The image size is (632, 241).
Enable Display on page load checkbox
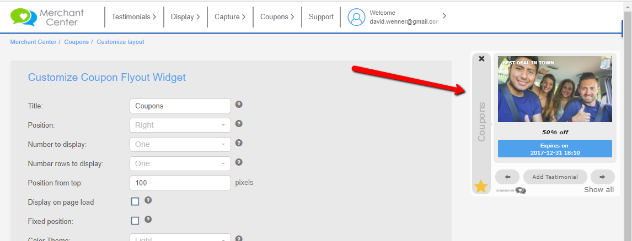(135, 201)
